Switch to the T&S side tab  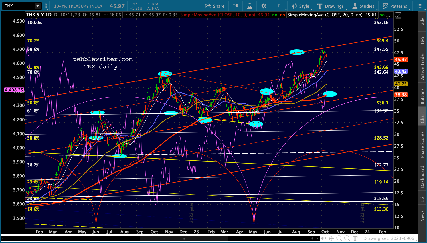422,41
